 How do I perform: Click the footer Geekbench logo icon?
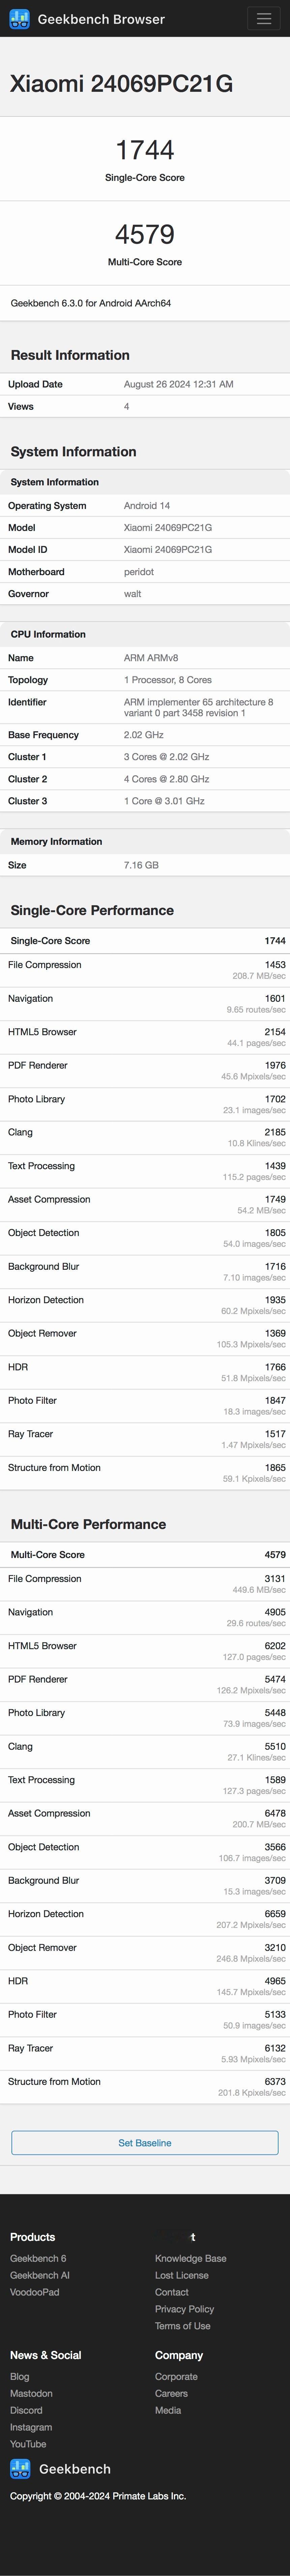pos(20,2469)
